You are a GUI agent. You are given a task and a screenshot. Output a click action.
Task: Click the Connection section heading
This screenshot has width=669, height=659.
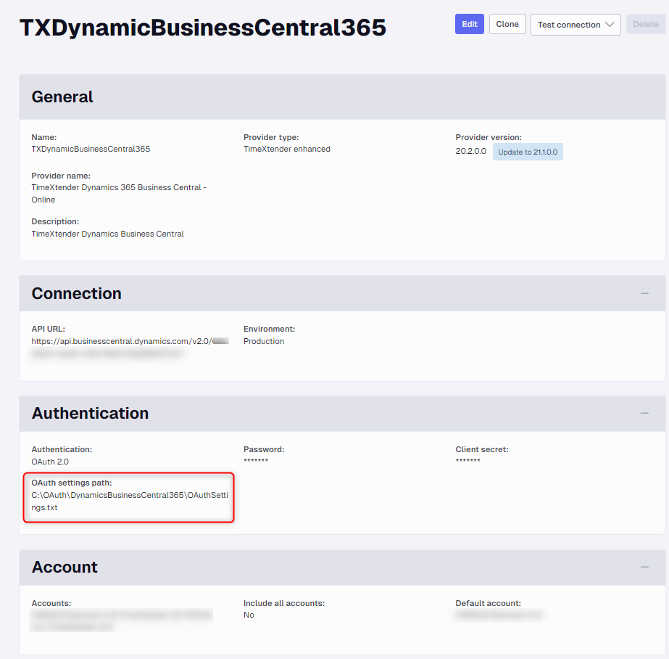[77, 293]
